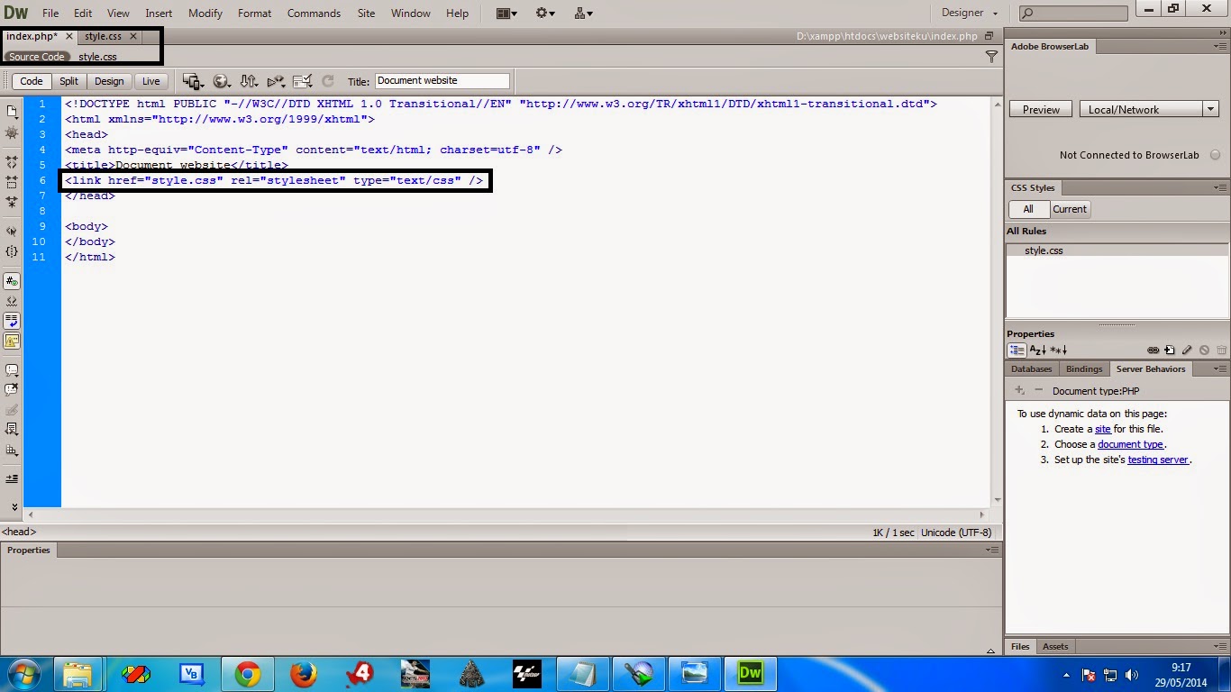Screen dimensions: 1231x692
Task: Toggle Line Numbers in coding toolbar
Action: pyautogui.click(x=12, y=281)
